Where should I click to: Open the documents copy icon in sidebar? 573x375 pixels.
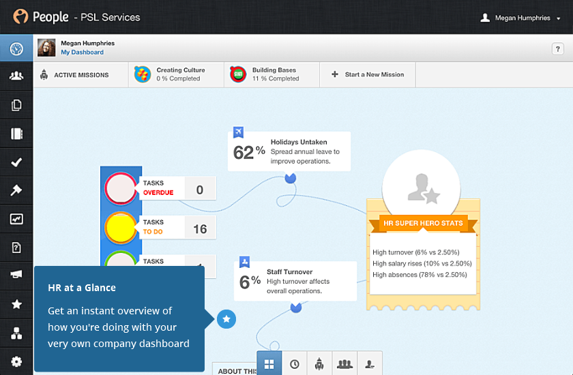[16, 105]
